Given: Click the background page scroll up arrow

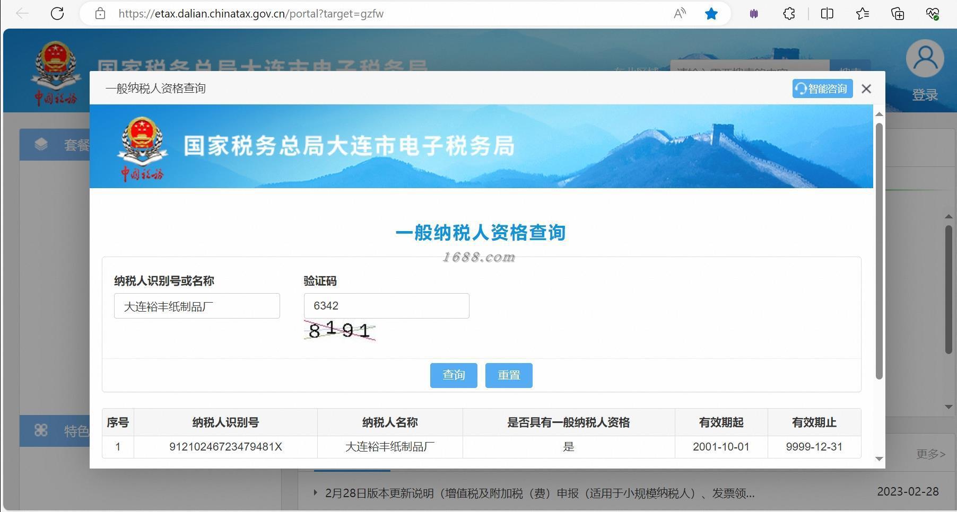Looking at the screenshot, I should point(949,216).
